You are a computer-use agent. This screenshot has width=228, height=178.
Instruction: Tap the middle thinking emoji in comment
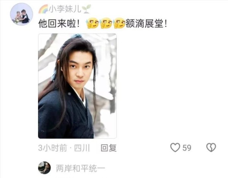point(106,23)
